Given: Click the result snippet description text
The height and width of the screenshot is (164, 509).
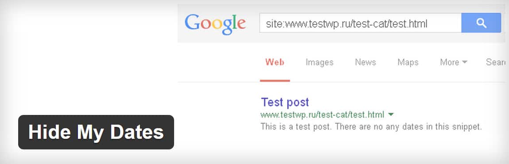Looking at the screenshot, I should coord(371,127).
